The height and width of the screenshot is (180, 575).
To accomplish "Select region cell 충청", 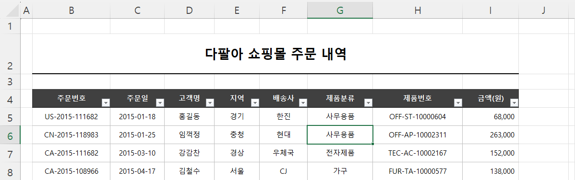I will coord(237,135).
